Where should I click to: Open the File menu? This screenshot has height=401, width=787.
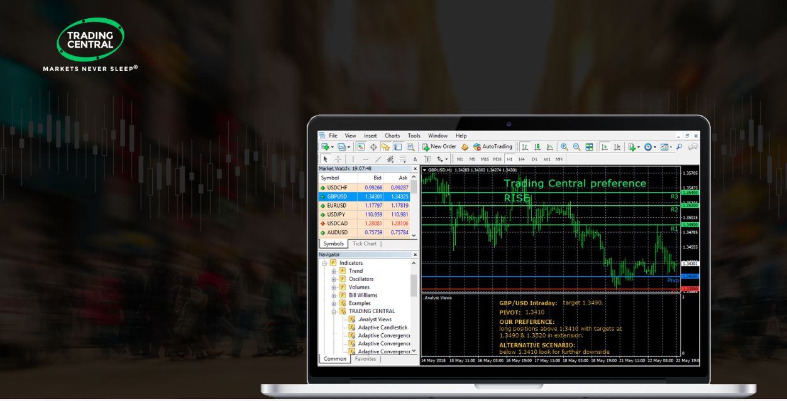333,136
